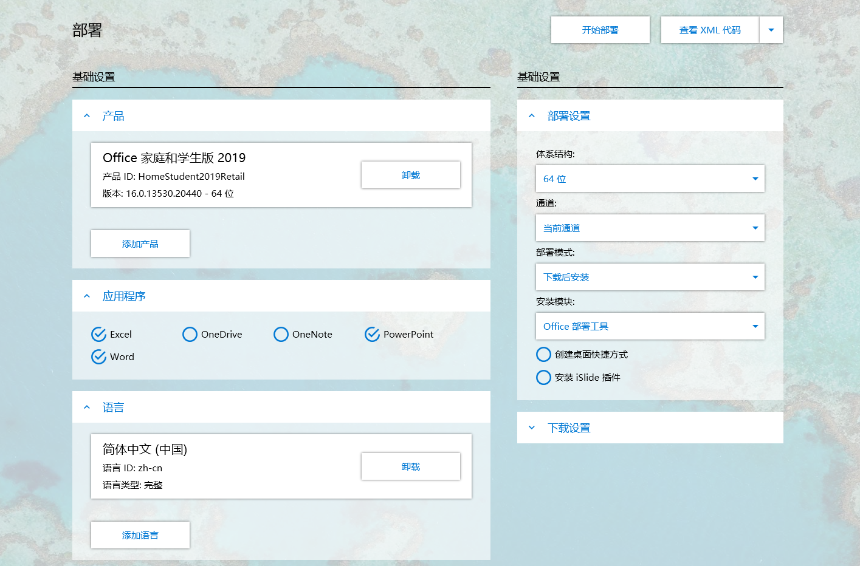Screen dimensions: 860x566
Task: Collapse the 语言 section
Action: pos(87,407)
